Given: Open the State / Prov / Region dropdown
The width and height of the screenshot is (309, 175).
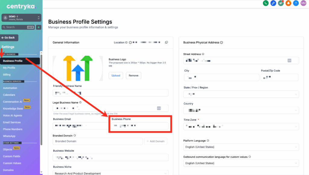Looking at the screenshot, I should click(x=241, y=94).
